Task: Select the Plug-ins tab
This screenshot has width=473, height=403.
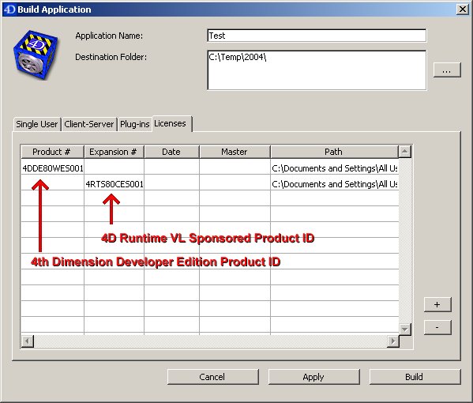Action: (x=134, y=124)
